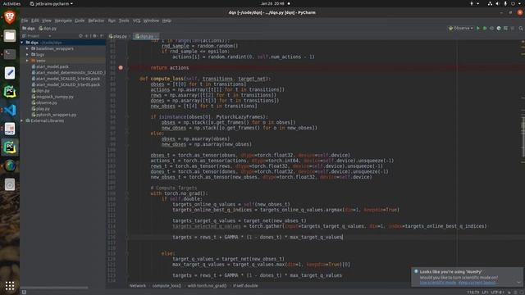Open the Window menu

click(151, 20)
